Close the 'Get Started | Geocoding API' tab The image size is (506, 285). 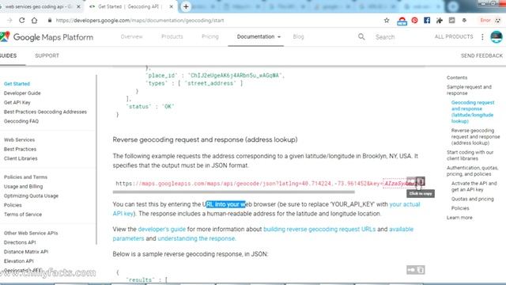(172, 6)
